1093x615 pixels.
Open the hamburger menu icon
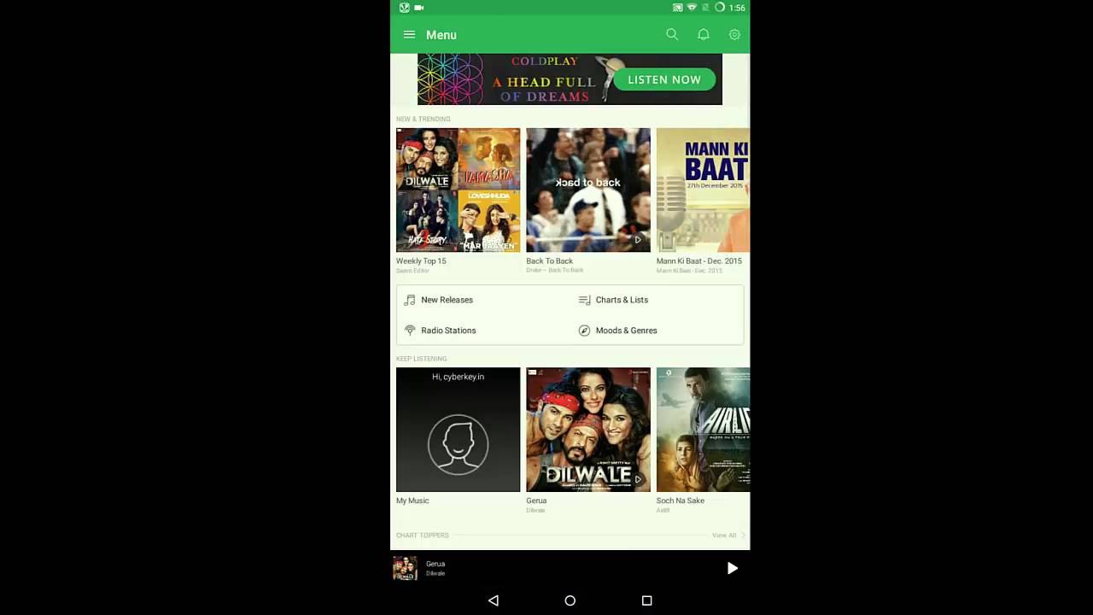[409, 35]
